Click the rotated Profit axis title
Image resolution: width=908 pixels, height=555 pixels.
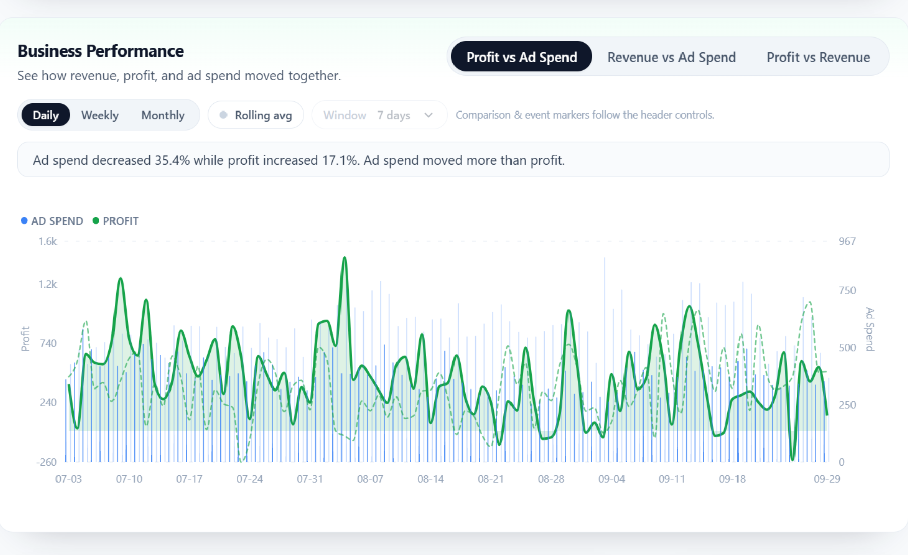pyautogui.click(x=25, y=339)
